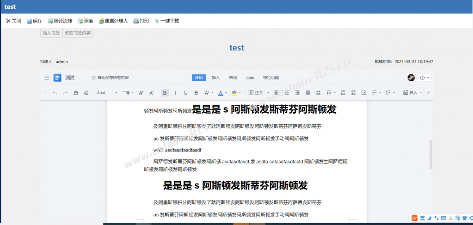Viewport: 473px width, 225px height.
Task: Open the editor hamburger menu icon
Action: (47, 78)
